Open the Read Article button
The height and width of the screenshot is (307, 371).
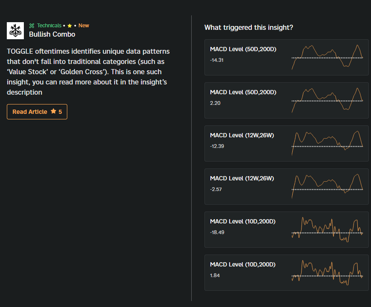[x=37, y=112]
